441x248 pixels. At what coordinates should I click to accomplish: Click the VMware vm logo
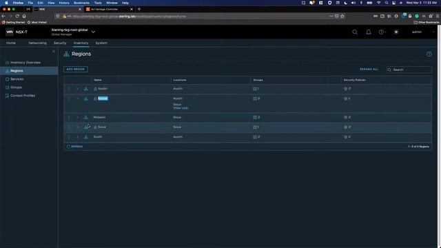point(10,32)
